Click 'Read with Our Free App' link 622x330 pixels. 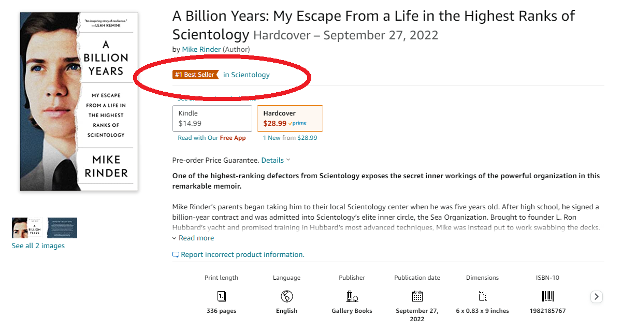pyautogui.click(x=211, y=138)
